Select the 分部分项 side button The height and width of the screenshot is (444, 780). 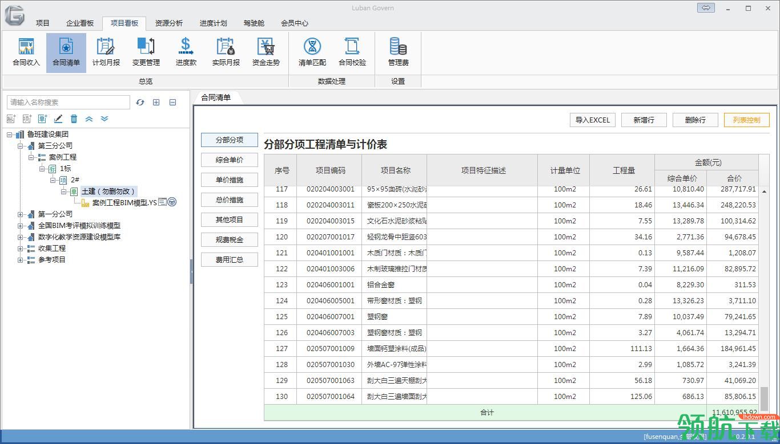pyautogui.click(x=230, y=140)
